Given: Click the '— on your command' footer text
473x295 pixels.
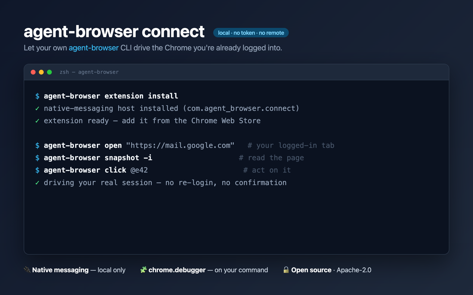Looking at the screenshot, I should pyautogui.click(x=238, y=270).
